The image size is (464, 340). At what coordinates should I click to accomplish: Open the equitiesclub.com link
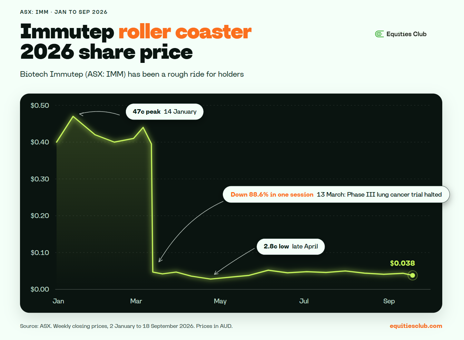416,326
